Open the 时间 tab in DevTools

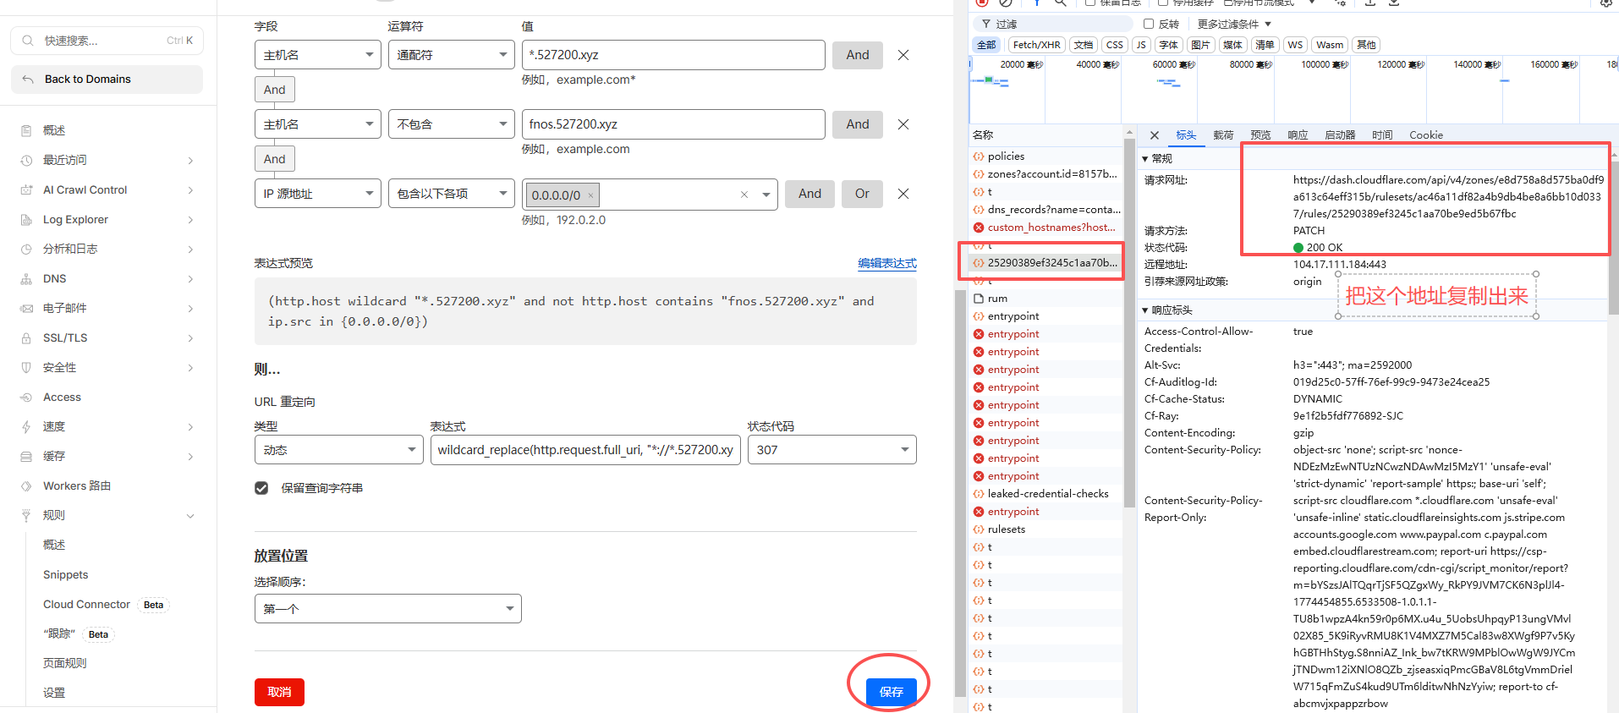pyautogui.click(x=1382, y=135)
